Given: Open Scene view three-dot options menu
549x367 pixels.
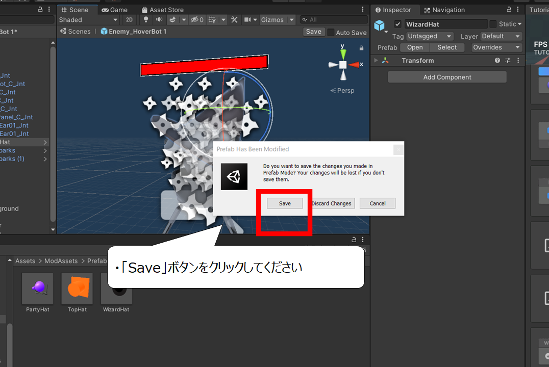Looking at the screenshot, I should 363,10.
